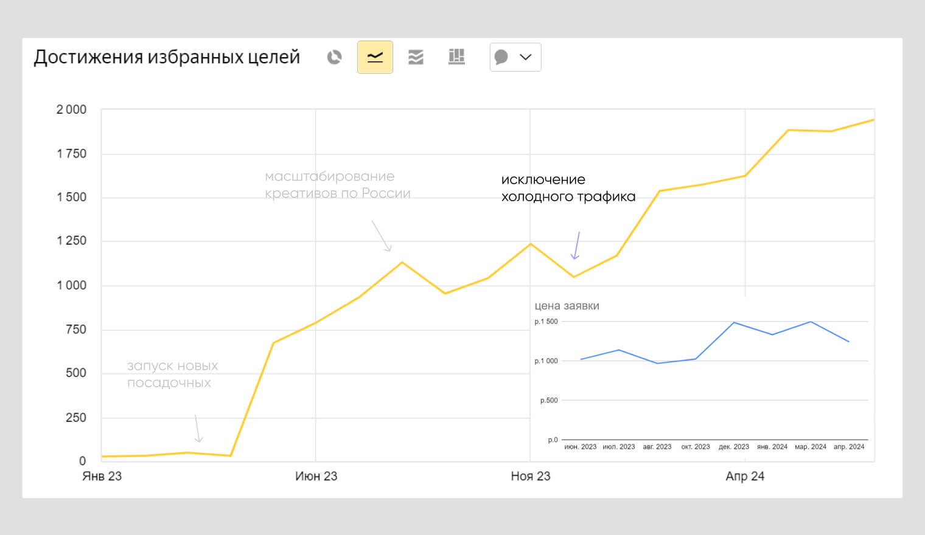Viewport: 925px width, 535px height.
Task: Expand the comments dropdown chevron
Action: (x=526, y=57)
